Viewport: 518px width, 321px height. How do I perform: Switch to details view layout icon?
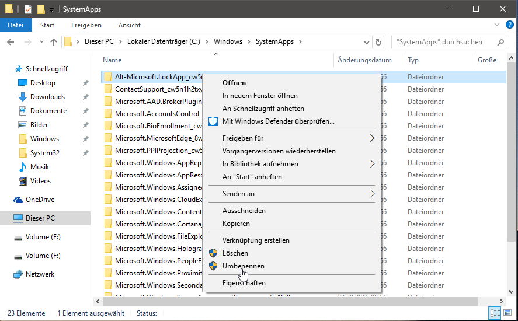495,313
